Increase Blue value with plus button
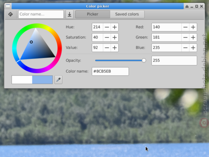The height and width of the screenshot is (157, 209). (x=193, y=48)
